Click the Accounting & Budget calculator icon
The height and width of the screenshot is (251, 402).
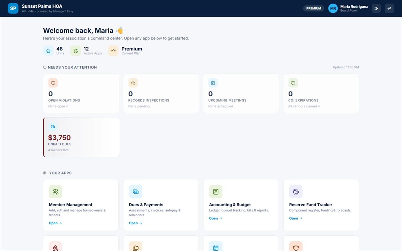[x=216, y=192]
